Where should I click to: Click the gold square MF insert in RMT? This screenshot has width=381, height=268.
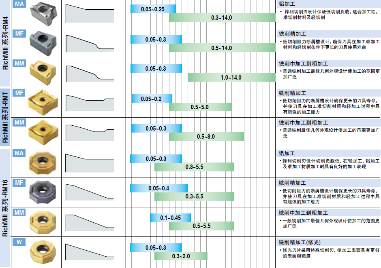pos(42,101)
